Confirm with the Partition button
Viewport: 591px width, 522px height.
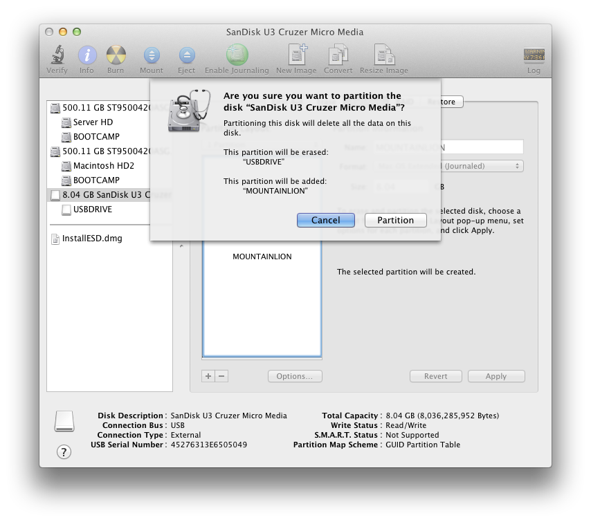tap(396, 221)
